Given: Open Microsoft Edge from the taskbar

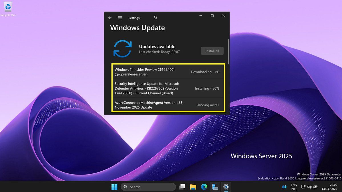Looking at the screenshot, I should (x=204, y=187).
